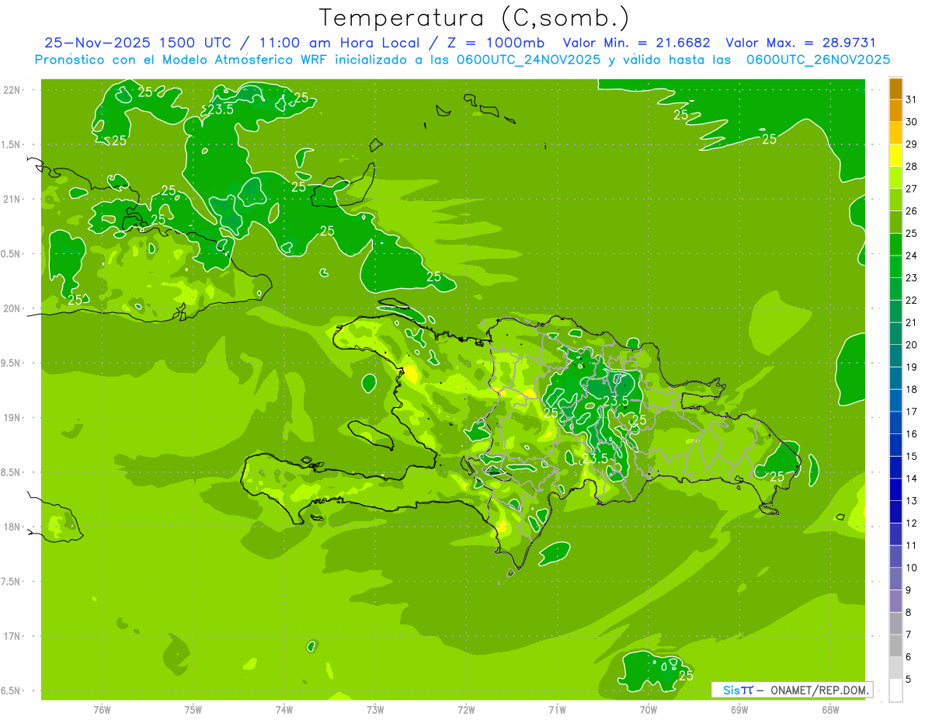Click the 'Valor Min. = 21.6682' value
This screenshot has width=932, height=720.
point(637,43)
